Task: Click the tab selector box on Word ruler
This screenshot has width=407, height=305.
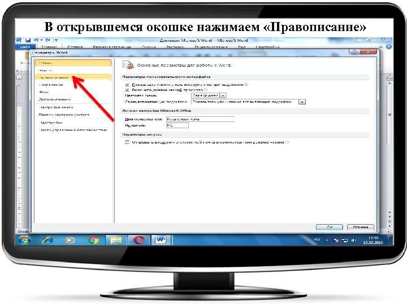Action: tap(19, 77)
